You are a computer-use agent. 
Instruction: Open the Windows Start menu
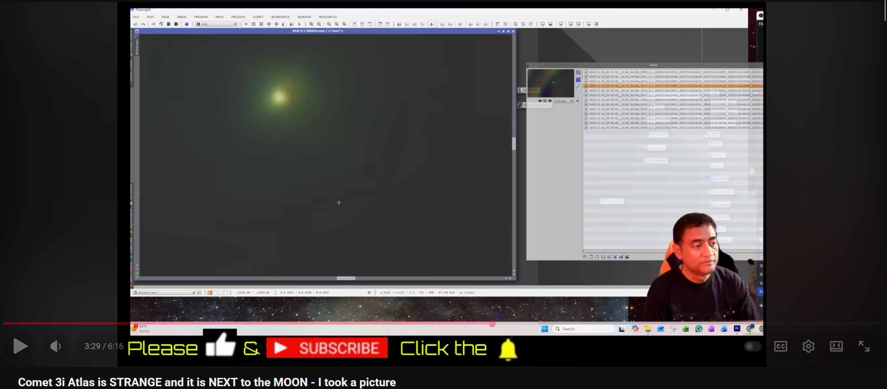[545, 329]
